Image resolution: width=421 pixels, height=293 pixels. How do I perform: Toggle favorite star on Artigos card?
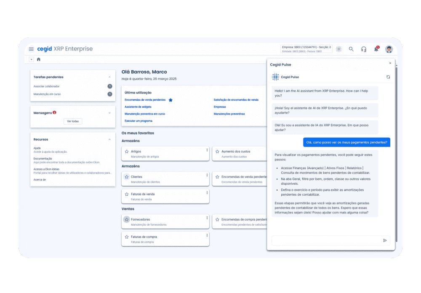pos(127,151)
